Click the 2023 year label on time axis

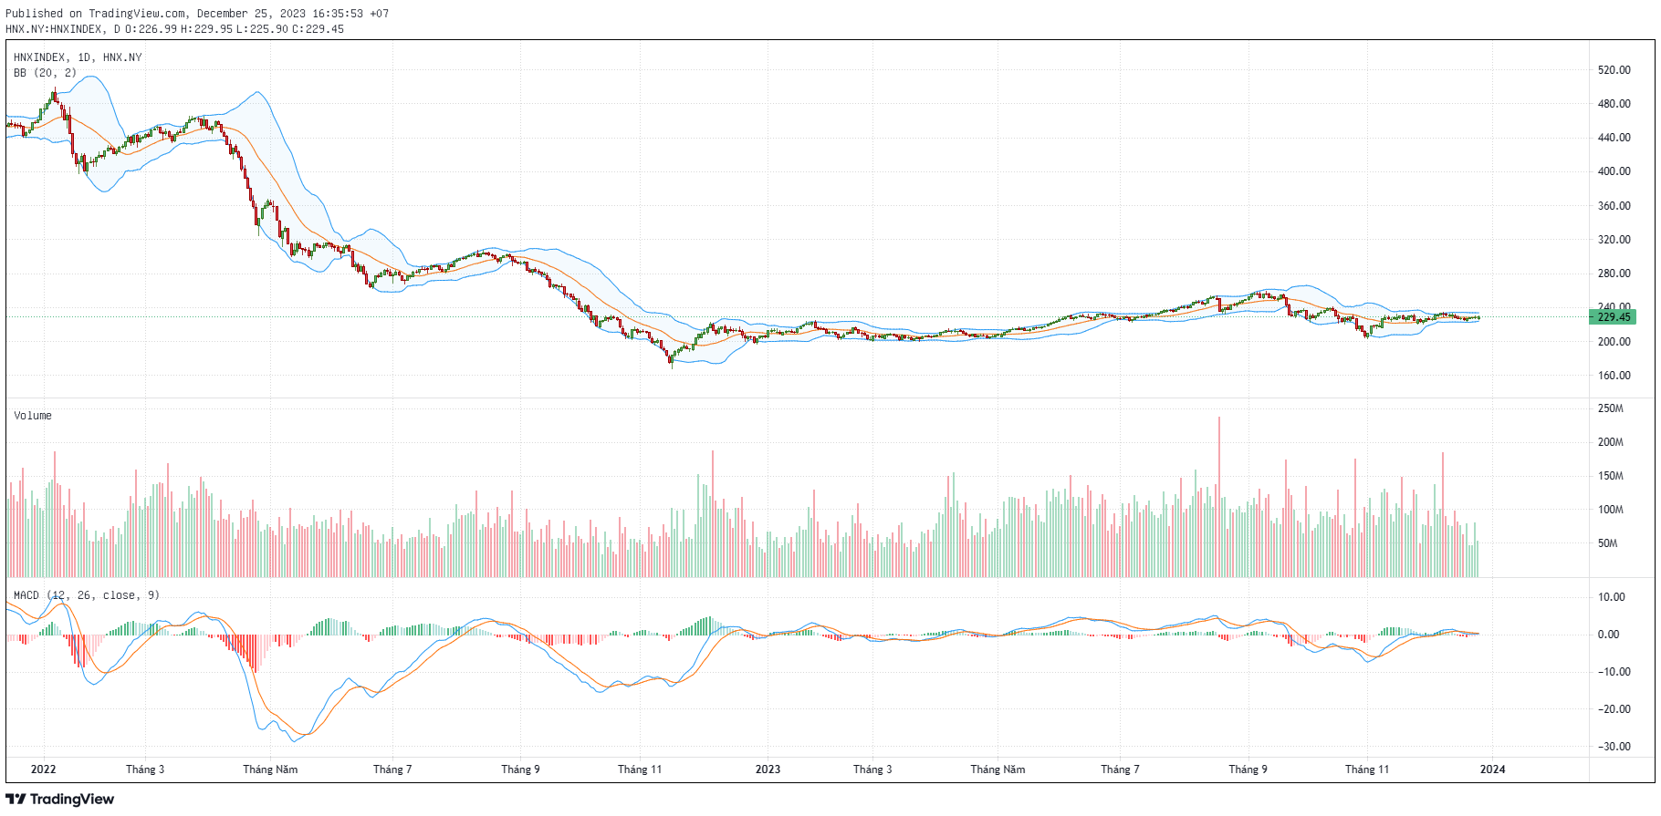pyautogui.click(x=768, y=770)
